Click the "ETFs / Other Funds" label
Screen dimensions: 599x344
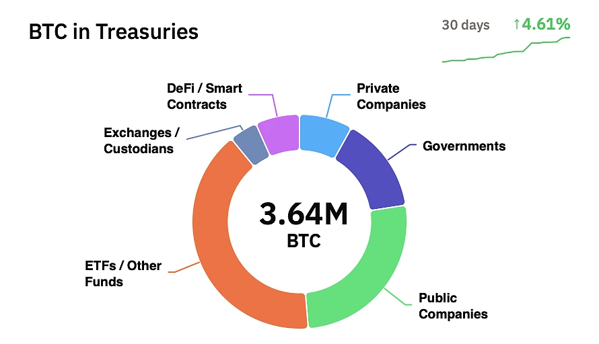coord(123,273)
